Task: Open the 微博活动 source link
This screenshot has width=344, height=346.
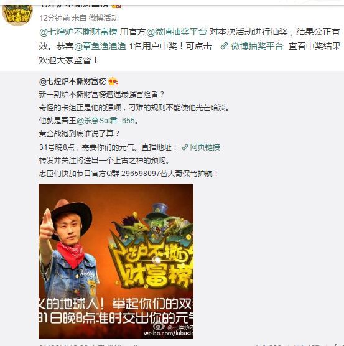Action: (103, 18)
